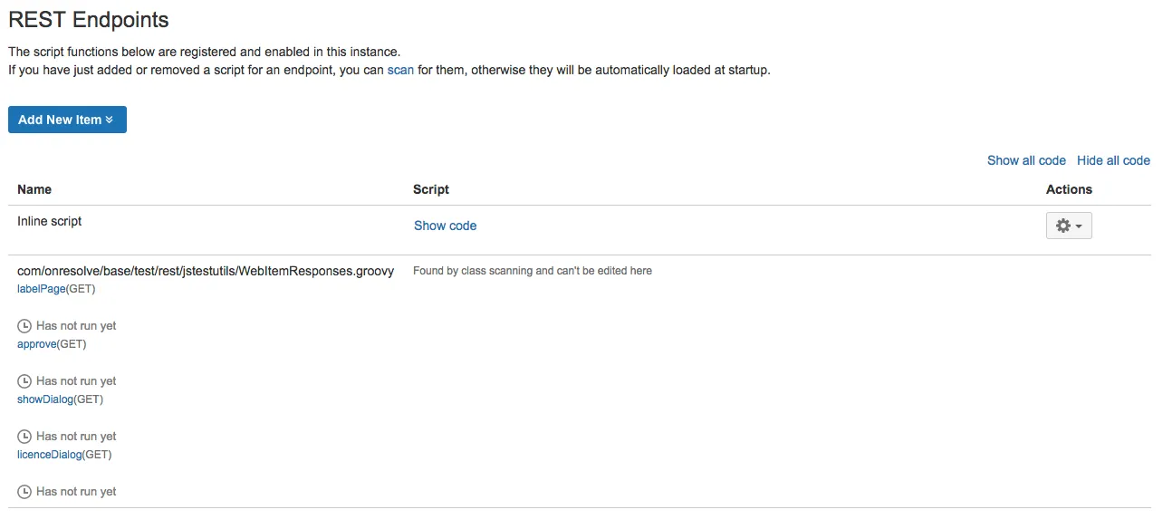Open the gear Actions menu for Inline script
The image size is (1163, 529).
pos(1069,226)
